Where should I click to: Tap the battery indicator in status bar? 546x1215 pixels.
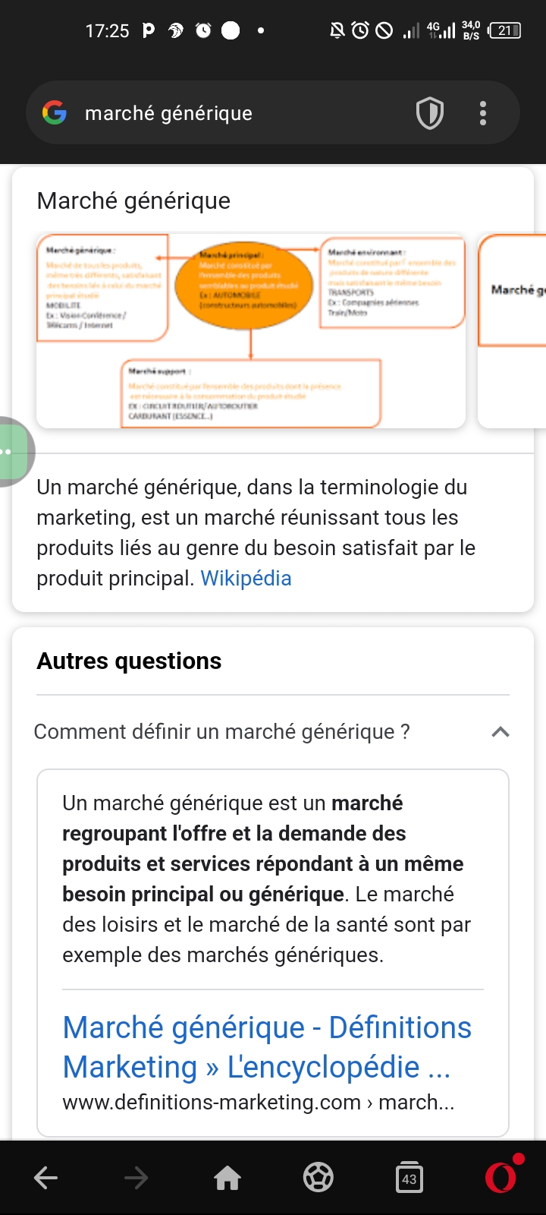coord(505,31)
